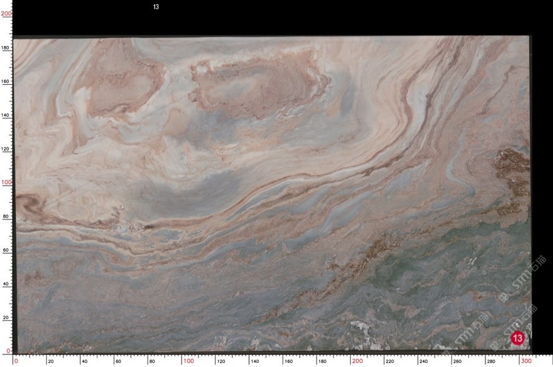Click the 220 mark on horizontal ruler

[390, 361]
